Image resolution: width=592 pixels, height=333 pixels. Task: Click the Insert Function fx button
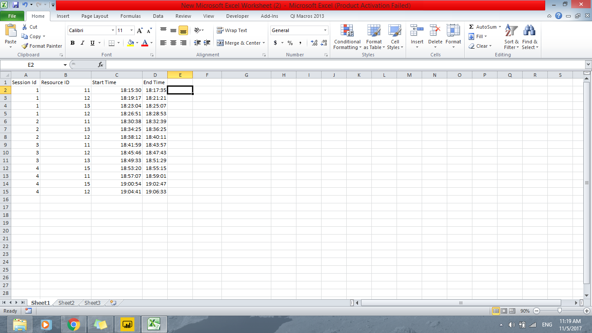(101, 65)
